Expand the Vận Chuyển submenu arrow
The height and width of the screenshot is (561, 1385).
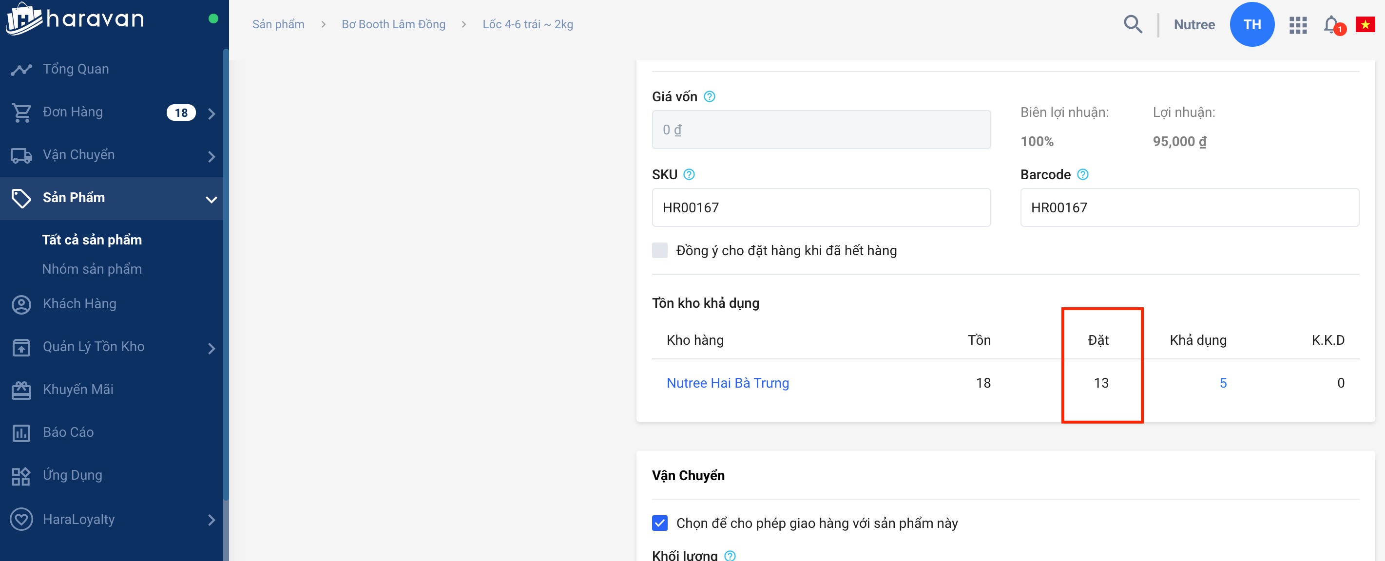(x=212, y=156)
